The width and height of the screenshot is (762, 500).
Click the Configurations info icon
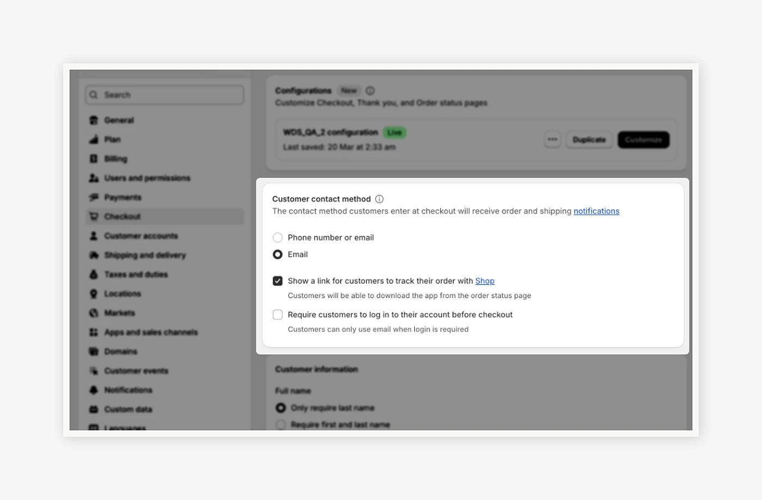(370, 91)
